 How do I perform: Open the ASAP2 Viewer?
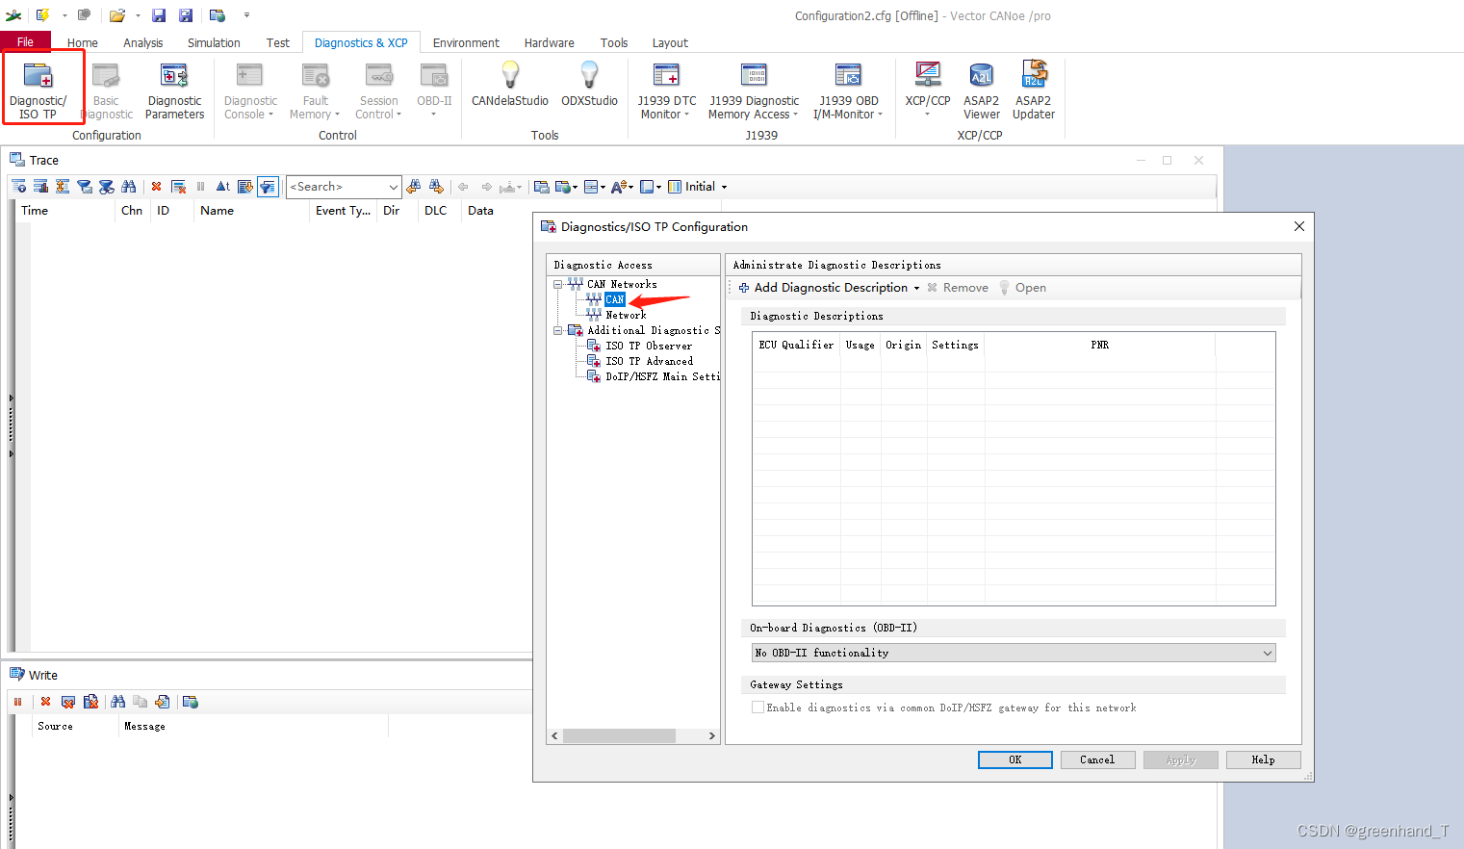coord(981,90)
